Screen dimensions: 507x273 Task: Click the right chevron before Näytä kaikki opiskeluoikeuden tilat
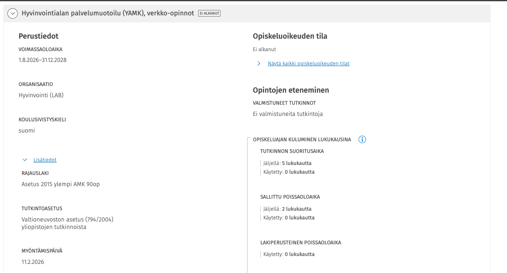[x=259, y=64]
